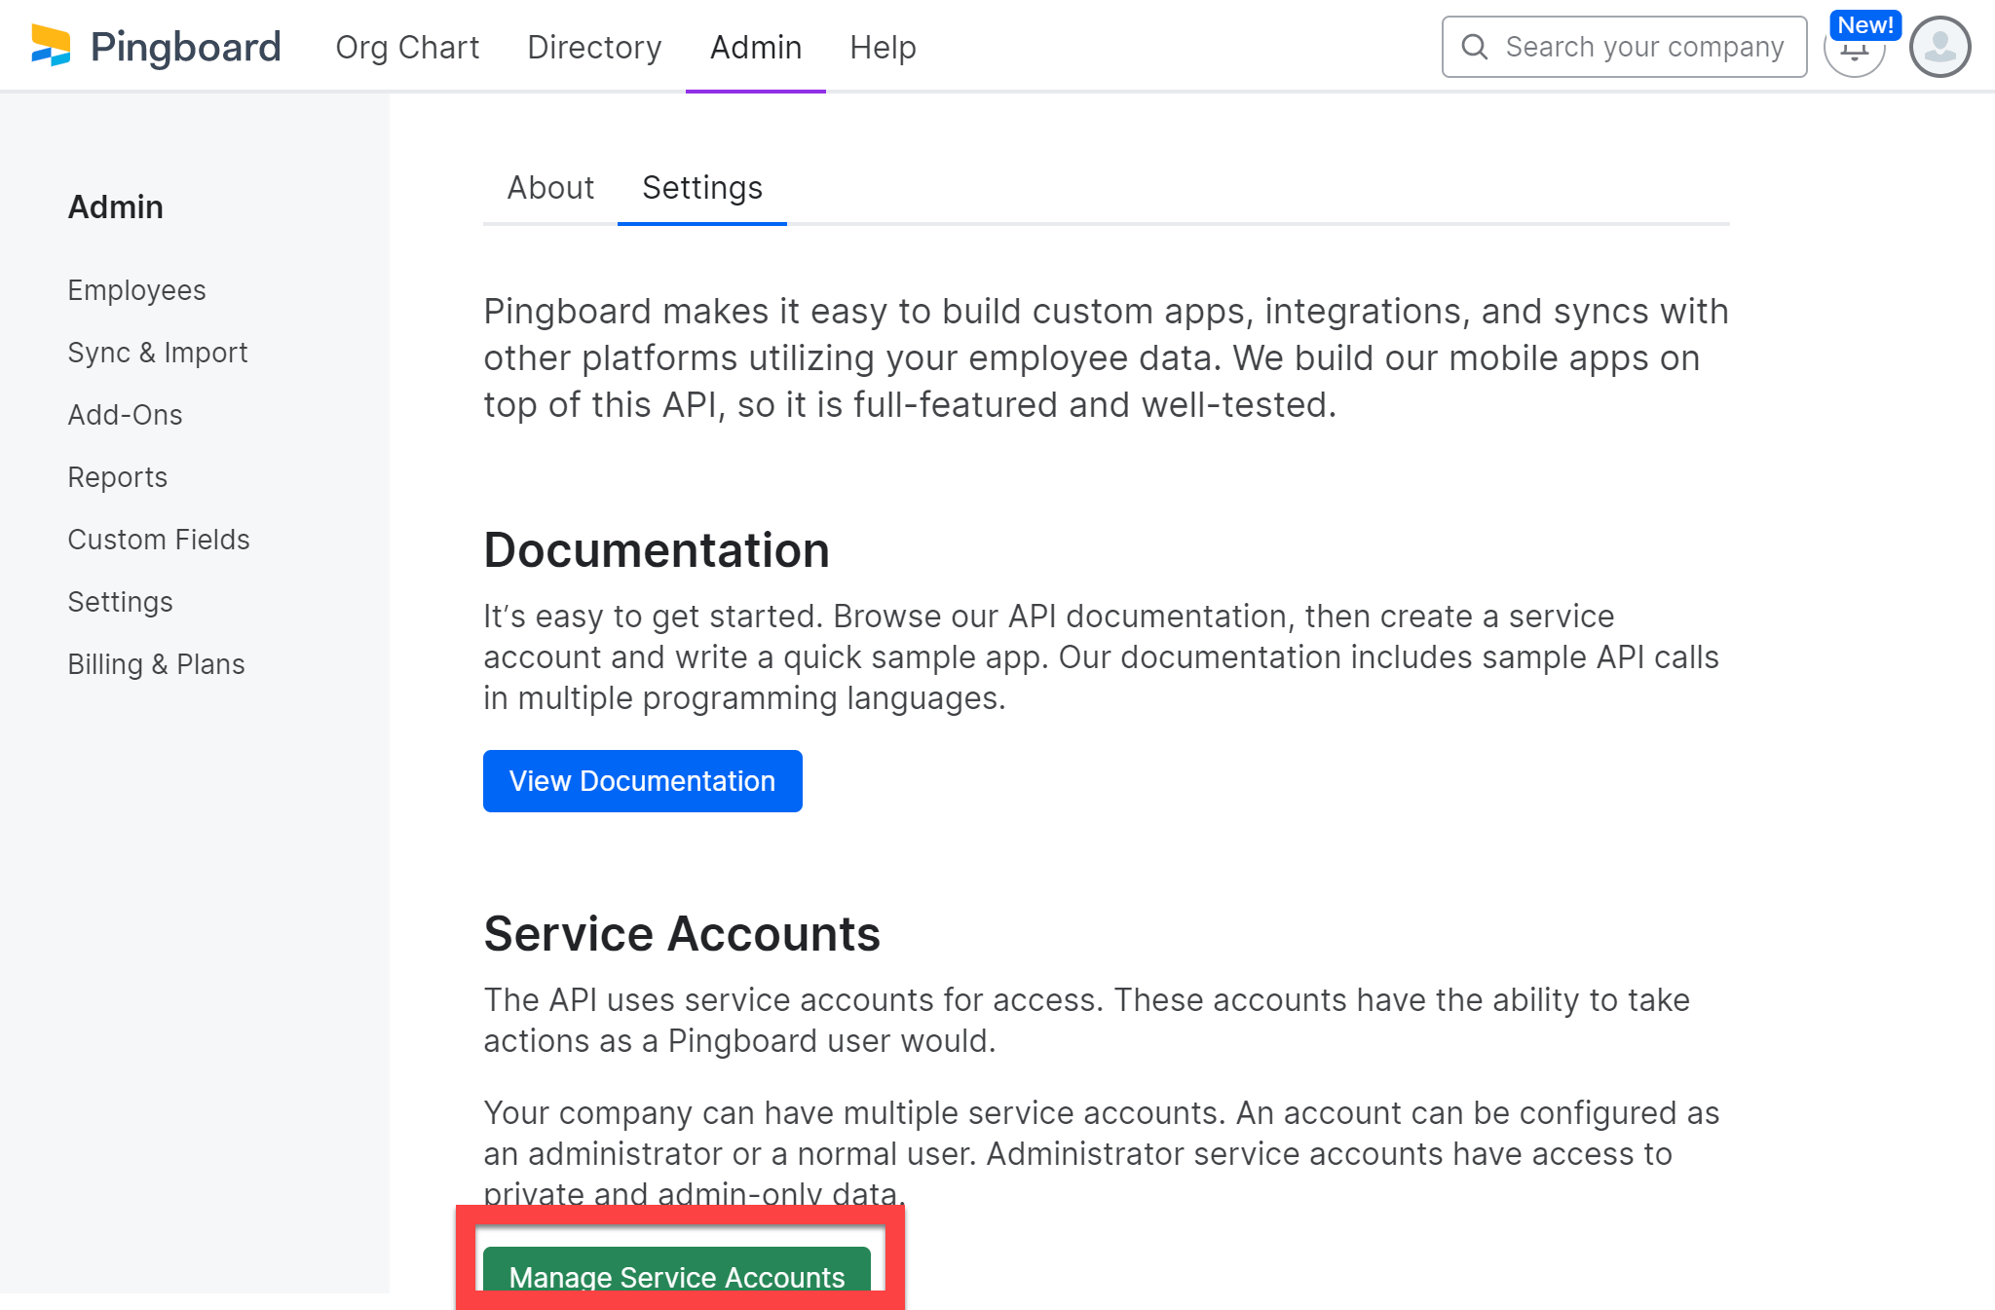Open the user profile avatar menu
Screen dimensions: 1995x1310
coord(1940,47)
